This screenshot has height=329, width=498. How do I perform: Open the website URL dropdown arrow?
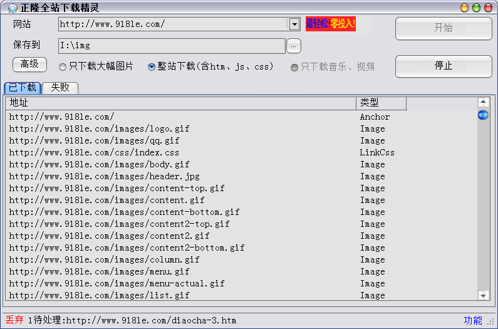coord(294,24)
